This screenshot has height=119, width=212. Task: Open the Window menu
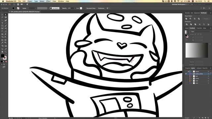61,1
